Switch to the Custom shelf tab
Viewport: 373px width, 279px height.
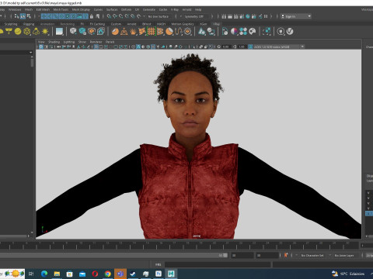(x=116, y=24)
